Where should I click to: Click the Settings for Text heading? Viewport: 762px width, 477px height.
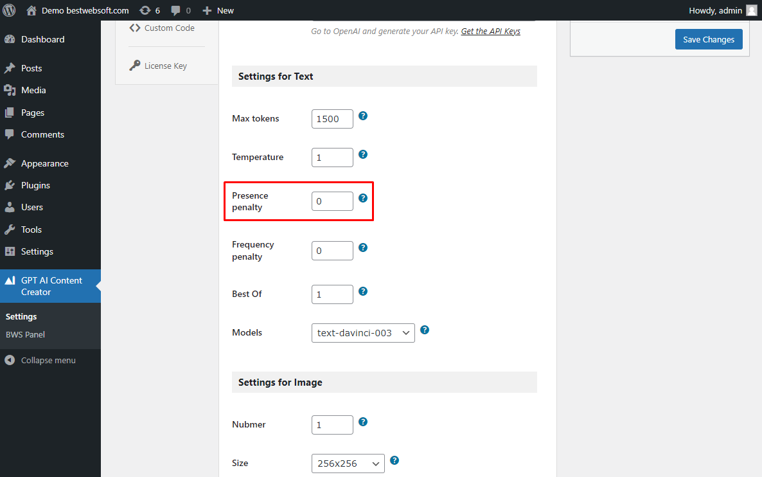276,76
